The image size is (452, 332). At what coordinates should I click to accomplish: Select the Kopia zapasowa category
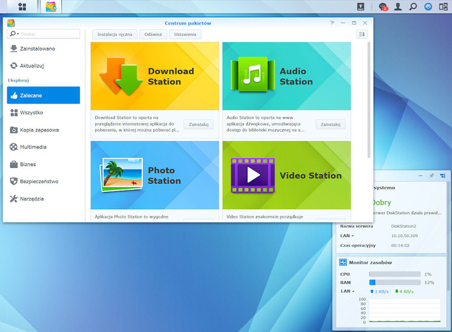coord(43,130)
